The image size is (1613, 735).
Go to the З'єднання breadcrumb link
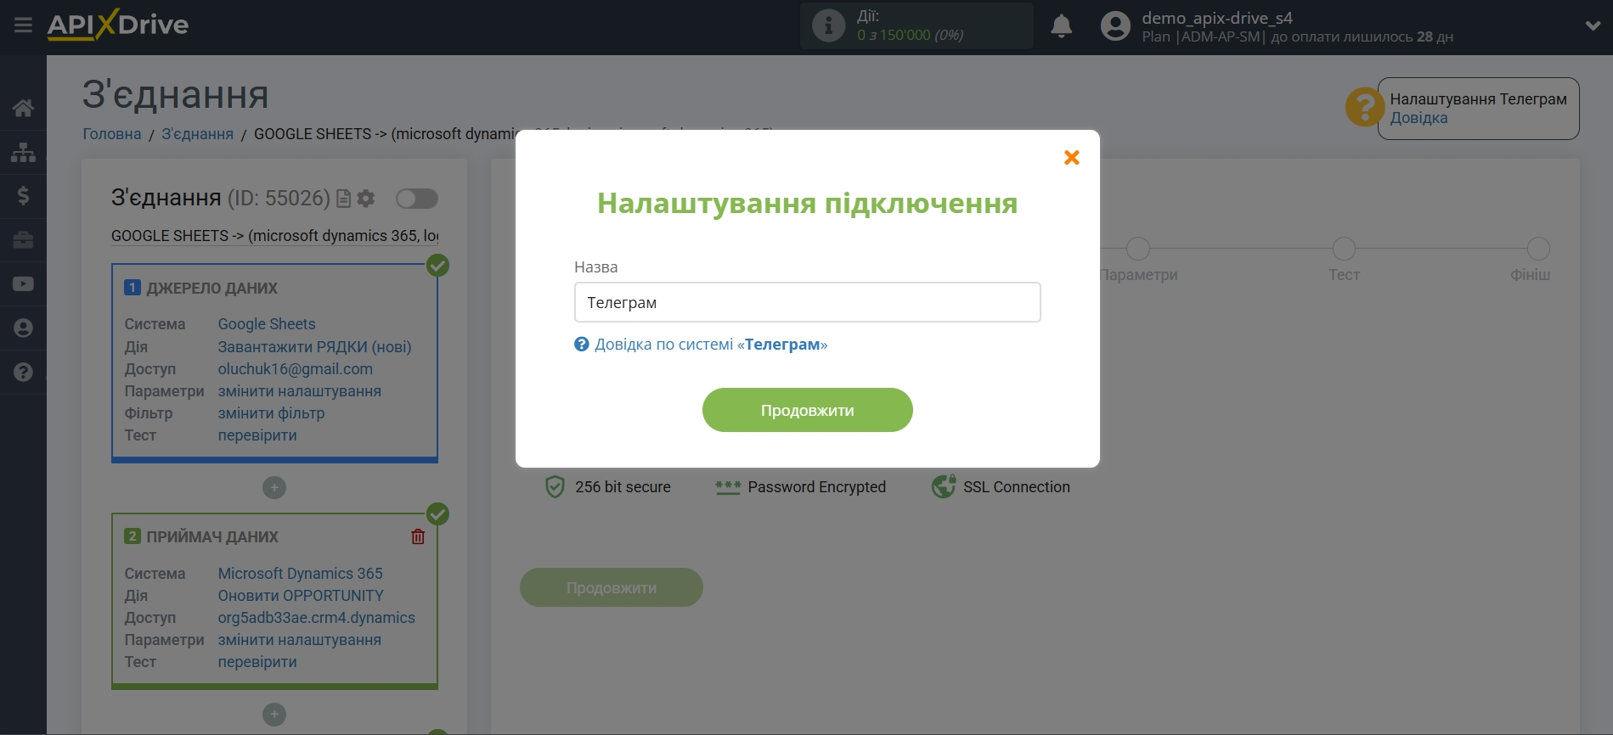tap(198, 134)
